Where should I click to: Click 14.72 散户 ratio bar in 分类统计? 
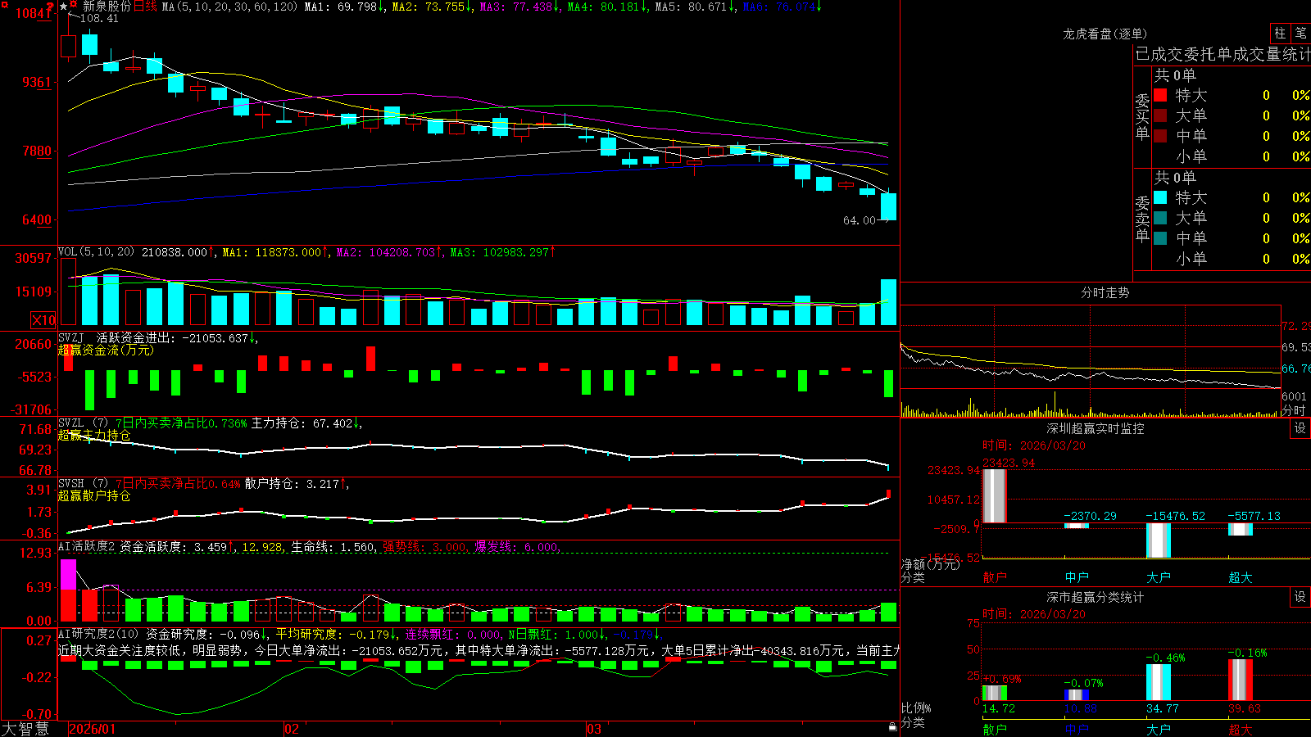pos(995,694)
